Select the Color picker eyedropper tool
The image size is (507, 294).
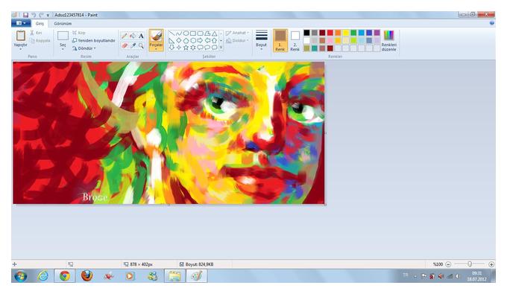133,46
